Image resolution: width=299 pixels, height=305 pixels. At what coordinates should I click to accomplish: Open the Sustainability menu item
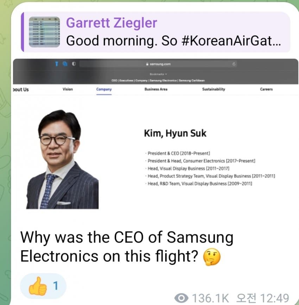214,89
